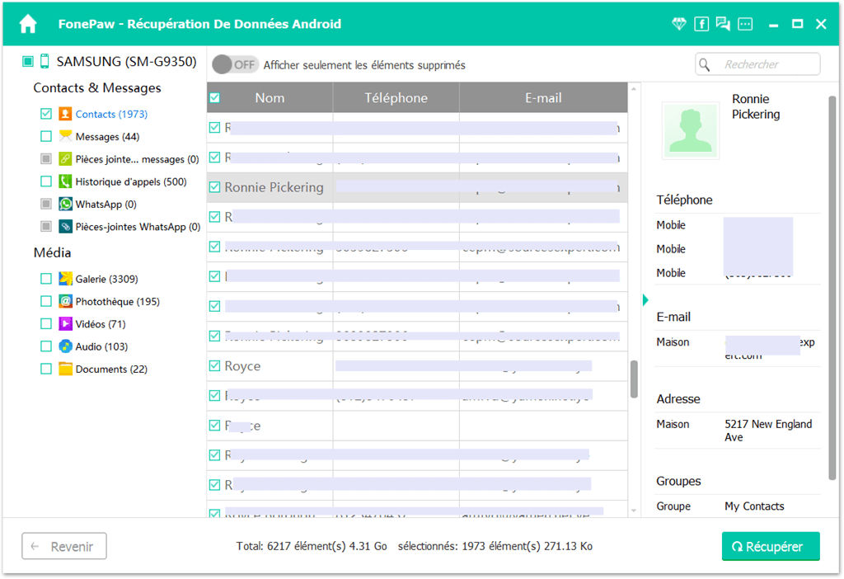
Task: Toggle off Afficher seulement les éléments supprimés
Action: pyautogui.click(x=235, y=64)
